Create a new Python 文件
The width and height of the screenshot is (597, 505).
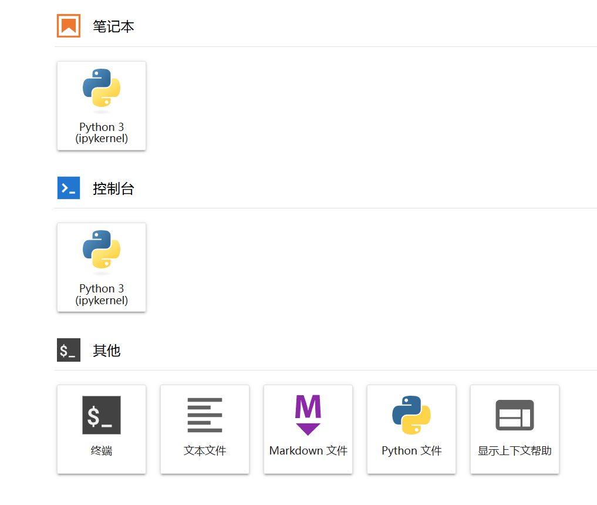tap(411, 429)
